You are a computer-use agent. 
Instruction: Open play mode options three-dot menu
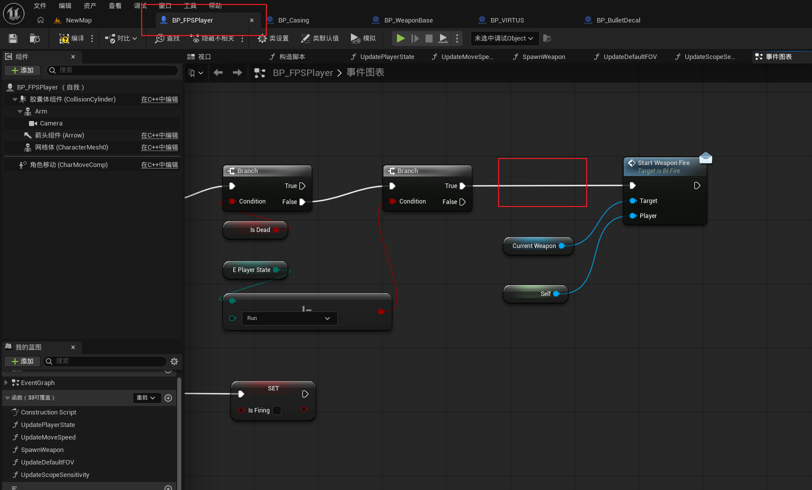(457, 38)
